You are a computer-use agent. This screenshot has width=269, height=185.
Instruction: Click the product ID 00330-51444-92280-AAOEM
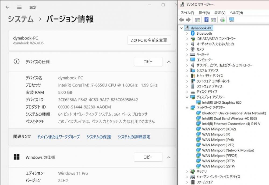(84, 107)
